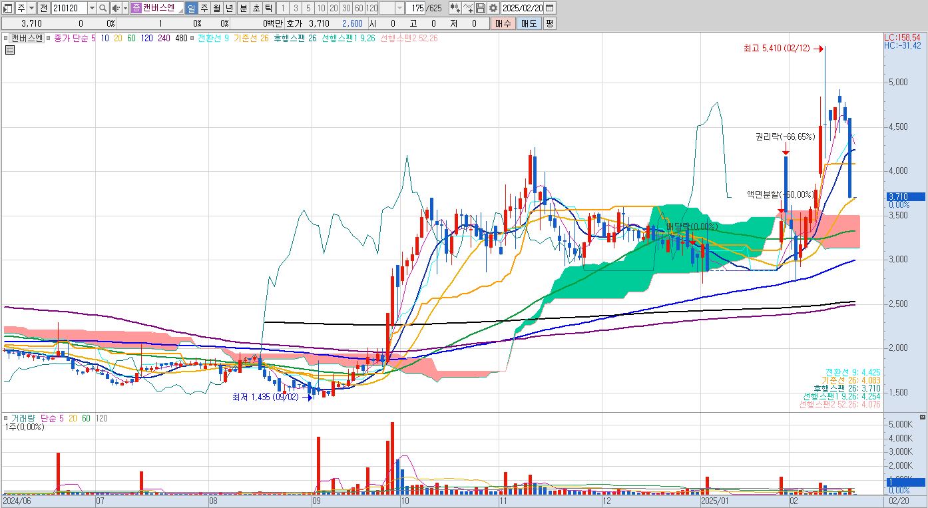The height and width of the screenshot is (508, 928).
Task: Click the magnifier icon to search stock codes
Action: 103,8
